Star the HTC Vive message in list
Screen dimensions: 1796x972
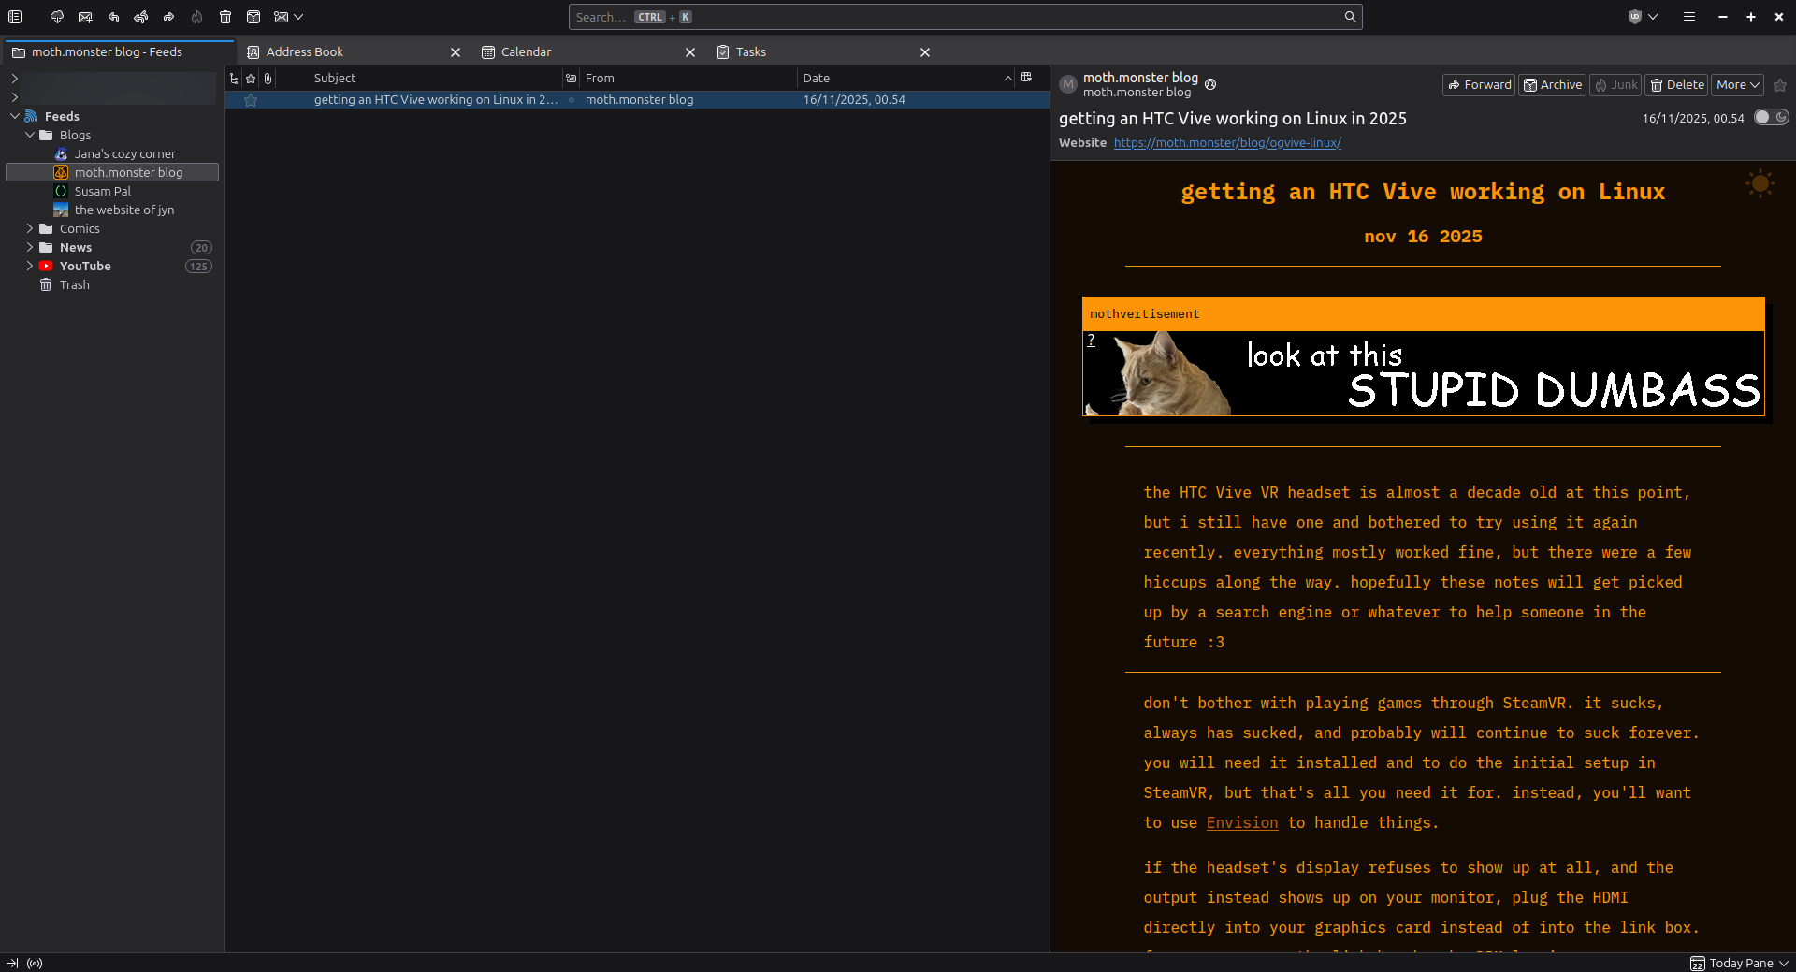(251, 100)
